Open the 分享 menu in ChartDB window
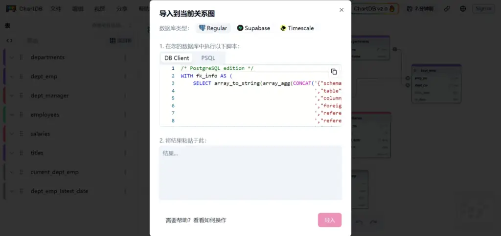Viewport: 501px width, 236px height. 122,9
